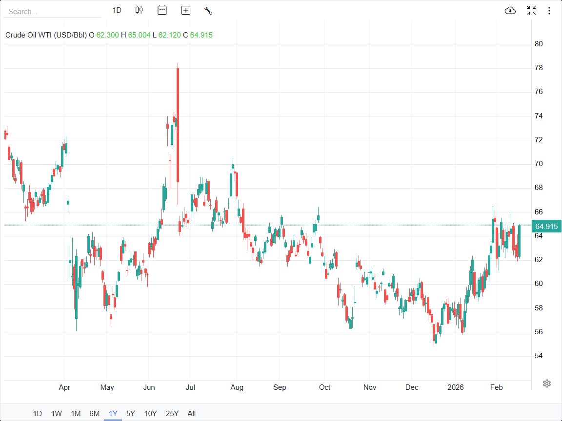Screen dimensions: 562x421
Task: Switch to the 5Y range
Action: pyautogui.click(x=131, y=414)
